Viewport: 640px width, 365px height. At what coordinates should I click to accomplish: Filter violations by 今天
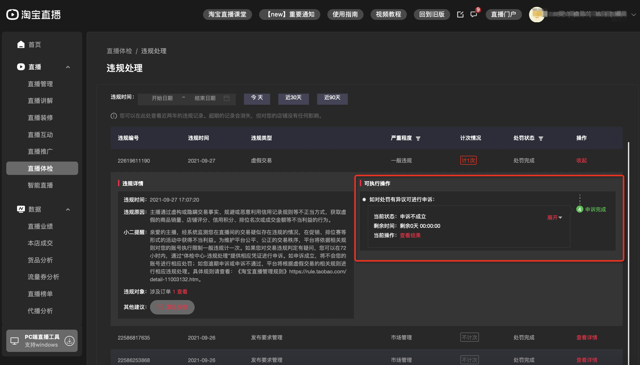point(257,99)
